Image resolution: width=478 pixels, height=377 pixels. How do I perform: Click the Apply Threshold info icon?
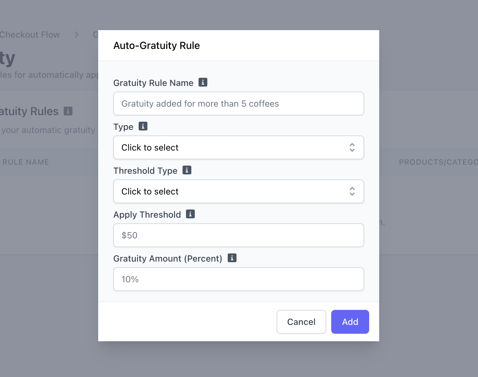(190, 214)
